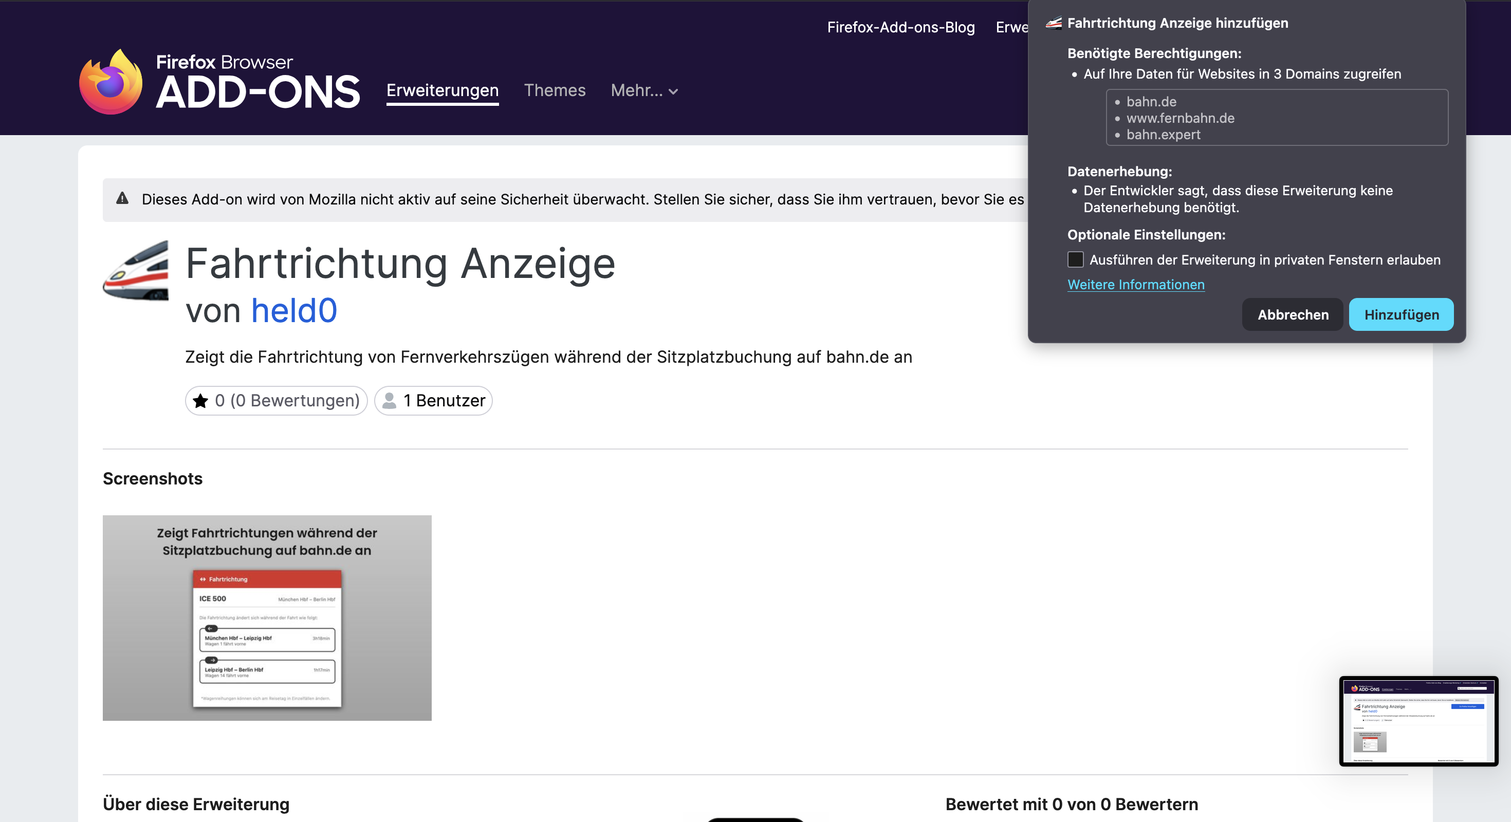Enable running extension in private windows checkbox
This screenshot has width=1511, height=822.
coord(1075,259)
